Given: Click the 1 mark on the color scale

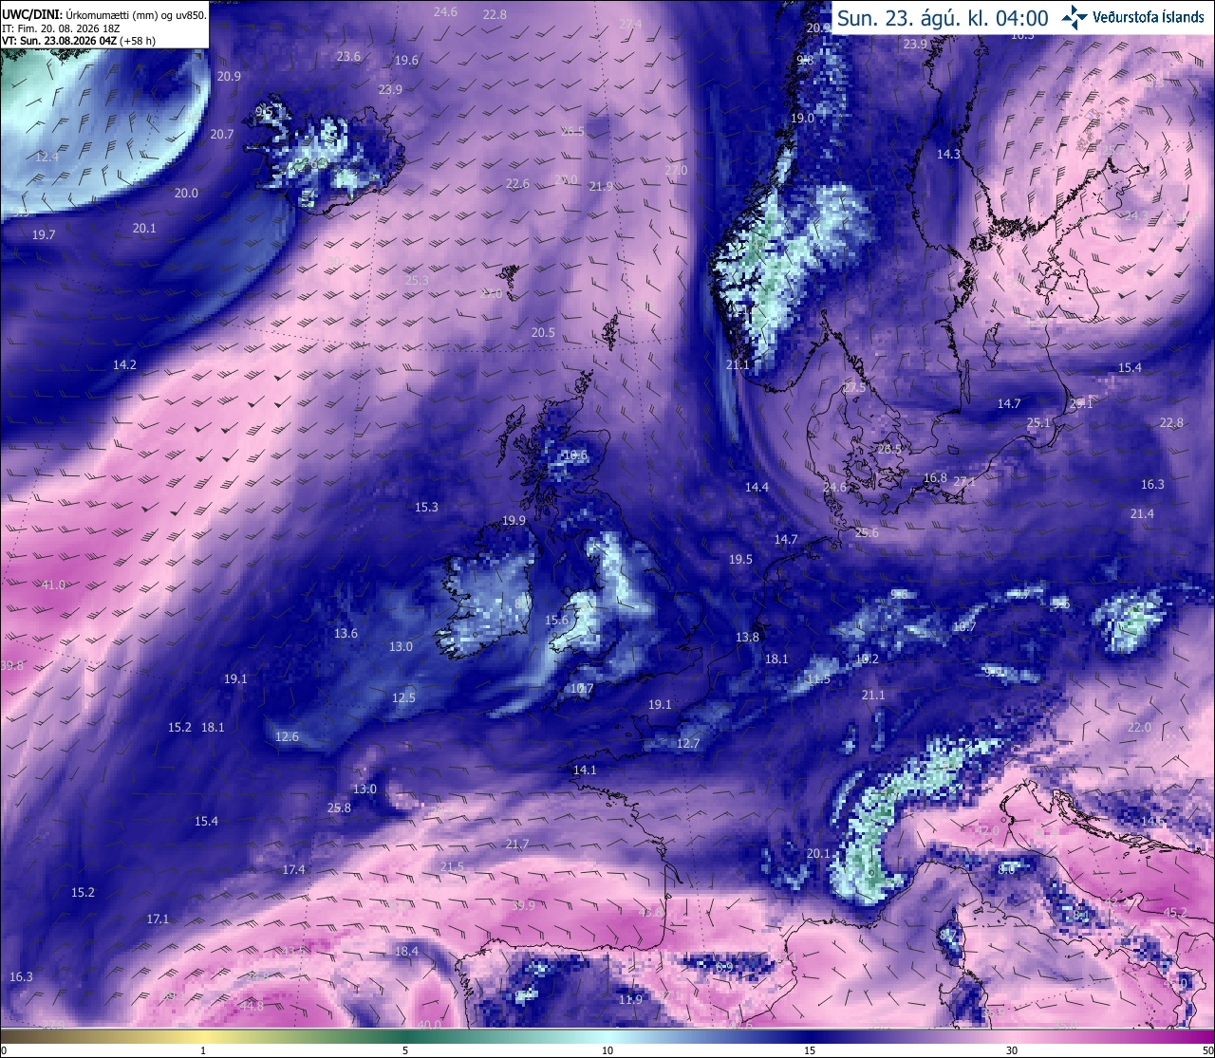Looking at the screenshot, I should pos(203,1050).
